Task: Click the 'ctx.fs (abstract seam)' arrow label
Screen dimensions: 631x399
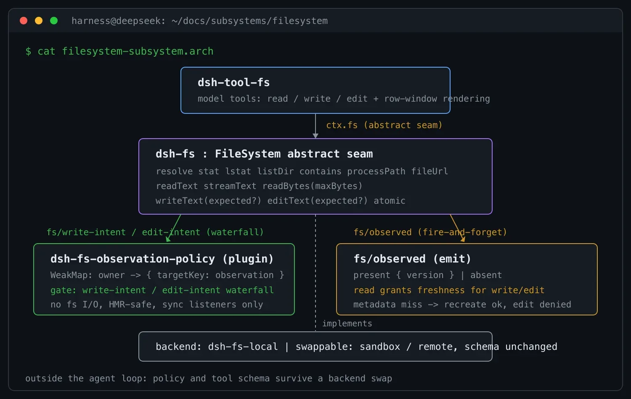Action: tap(384, 125)
